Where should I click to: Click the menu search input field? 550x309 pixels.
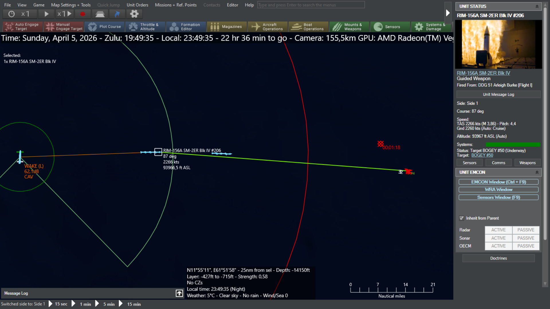[x=311, y=5]
